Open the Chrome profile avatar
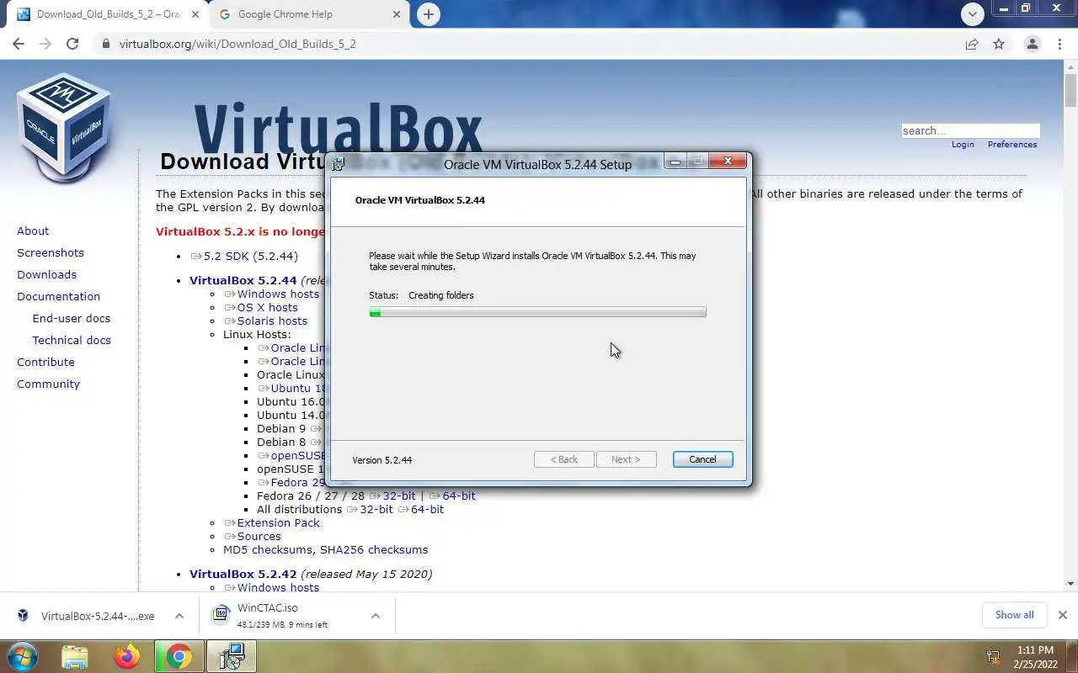Viewport: 1078px width, 673px height. tap(1032, 44)
